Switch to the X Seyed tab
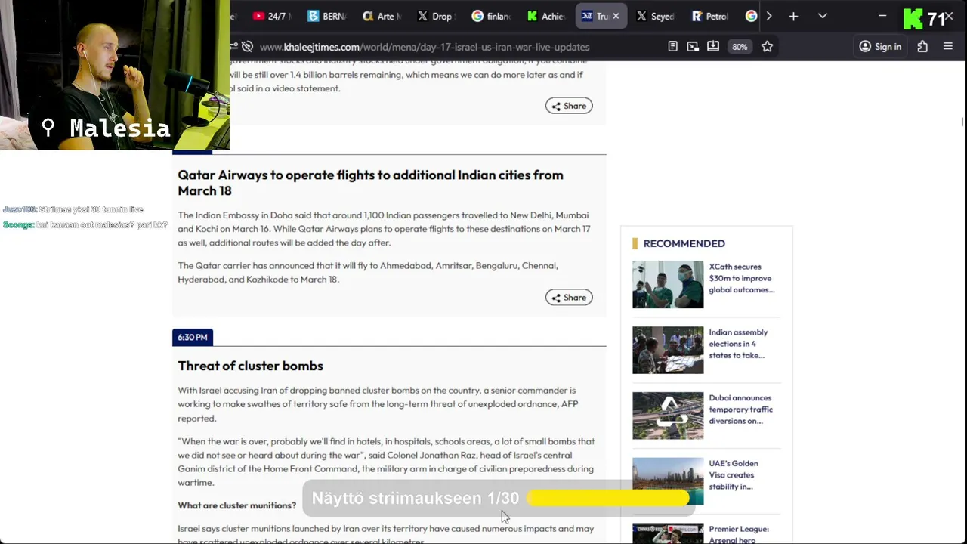Screen dimensions: 967x544 (655, 16)
